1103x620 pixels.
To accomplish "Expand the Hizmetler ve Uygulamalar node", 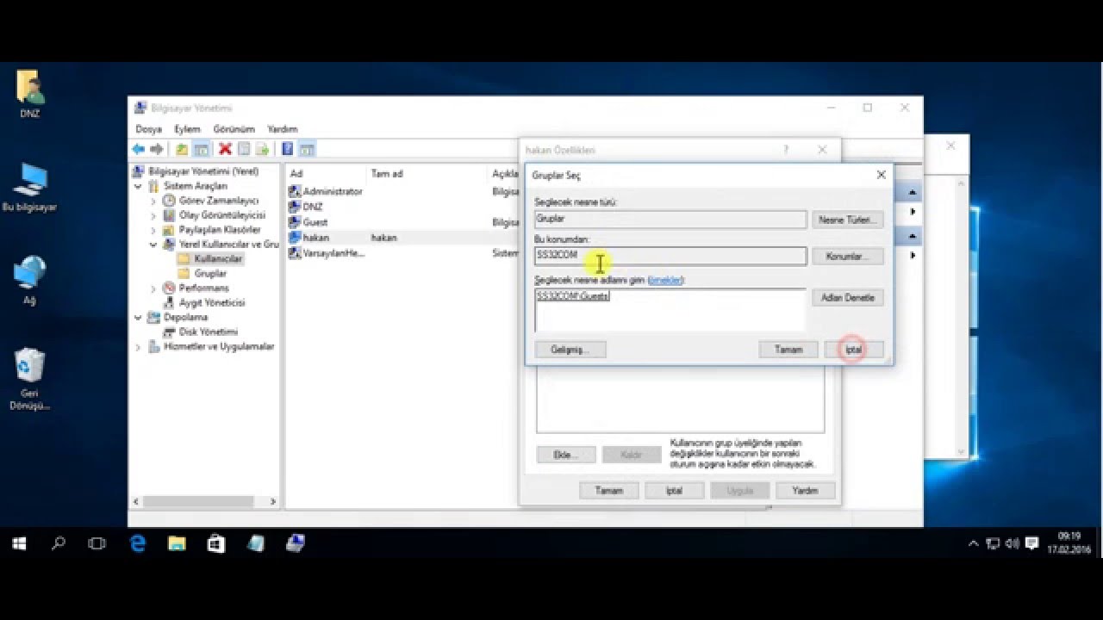I will (x=139, y=347).
